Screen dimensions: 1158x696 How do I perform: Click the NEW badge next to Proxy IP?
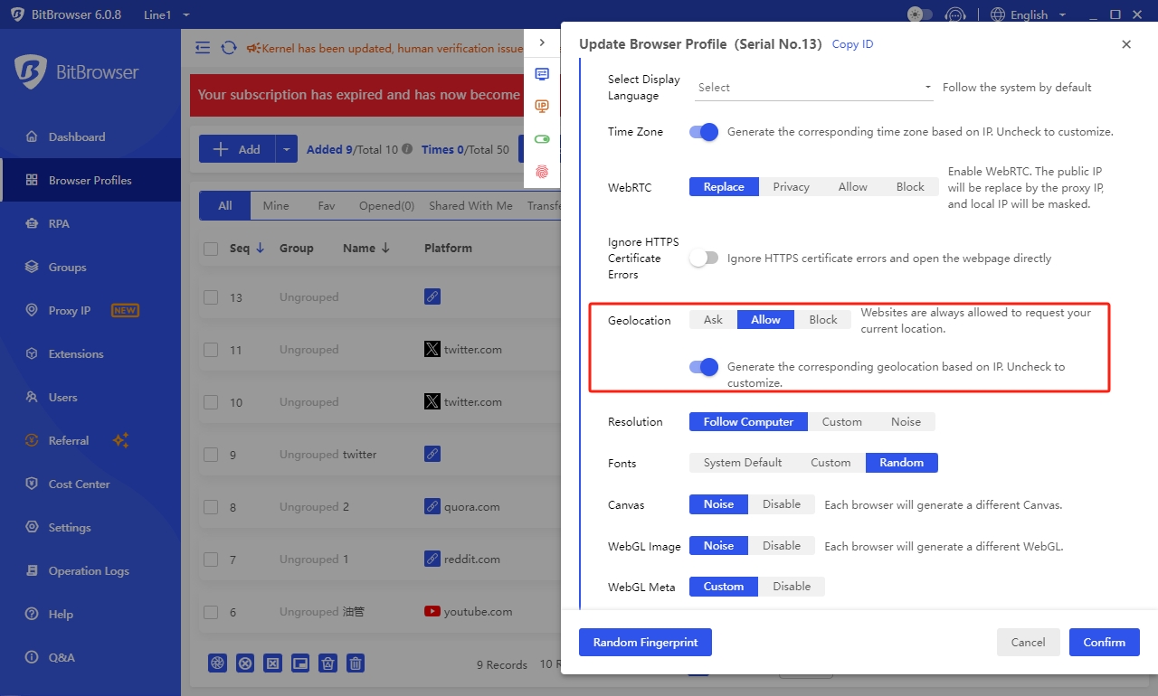point(125,310)
